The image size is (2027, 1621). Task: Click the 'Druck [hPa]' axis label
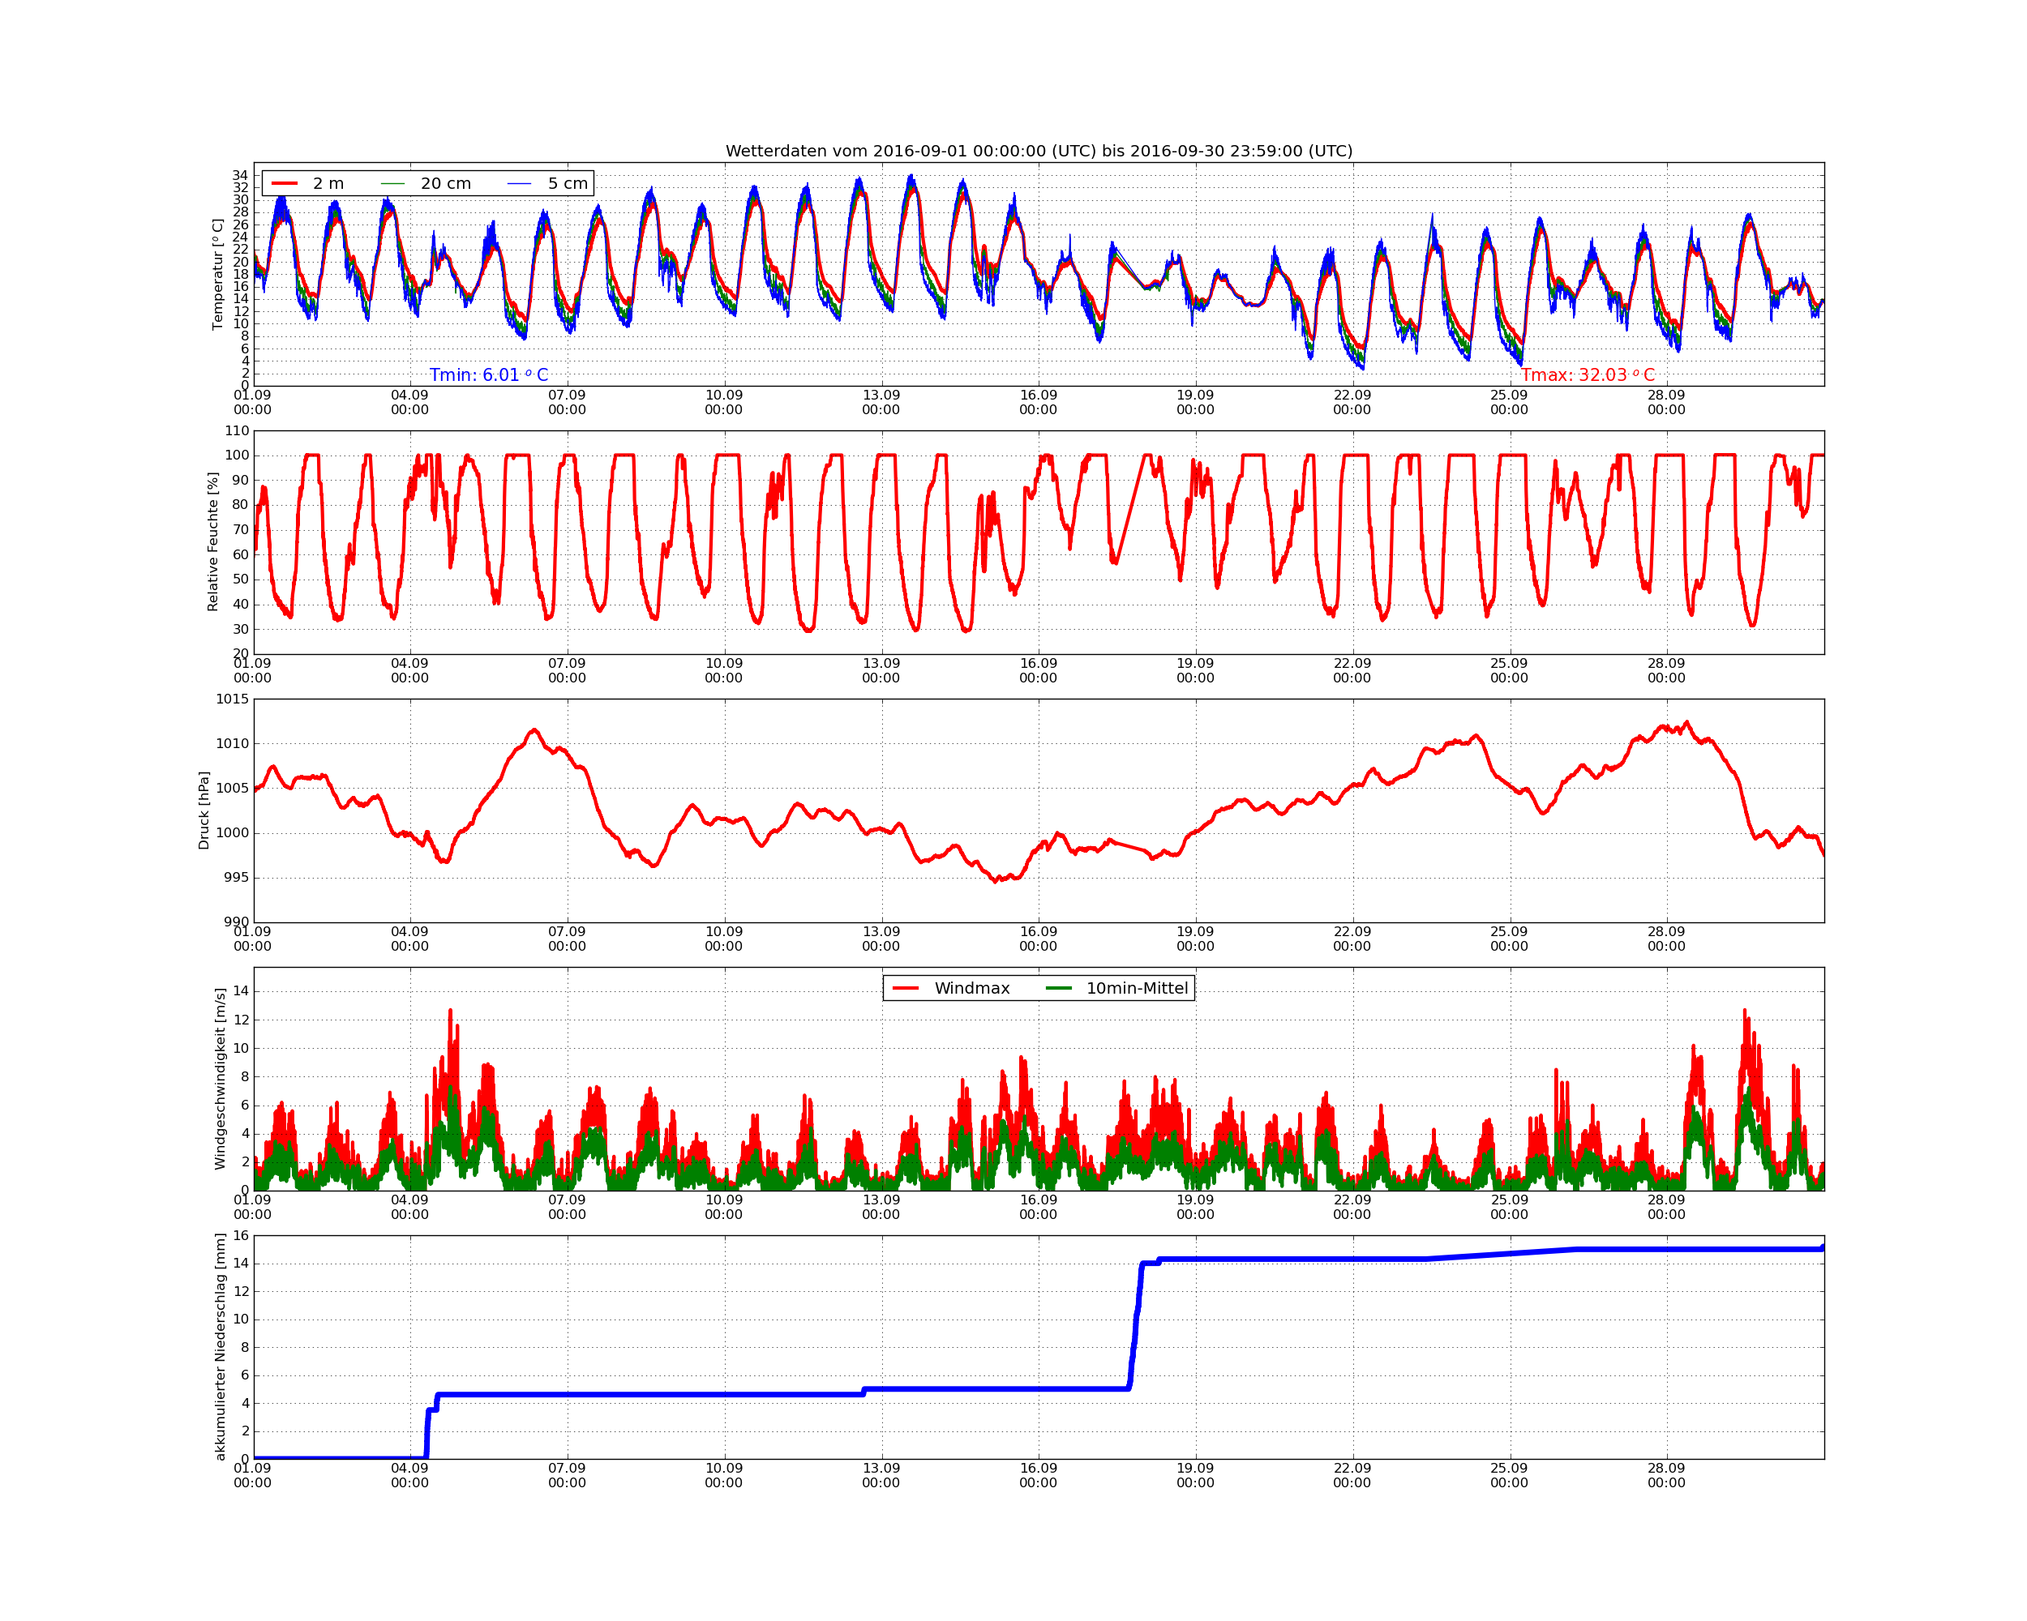(203, 811)
